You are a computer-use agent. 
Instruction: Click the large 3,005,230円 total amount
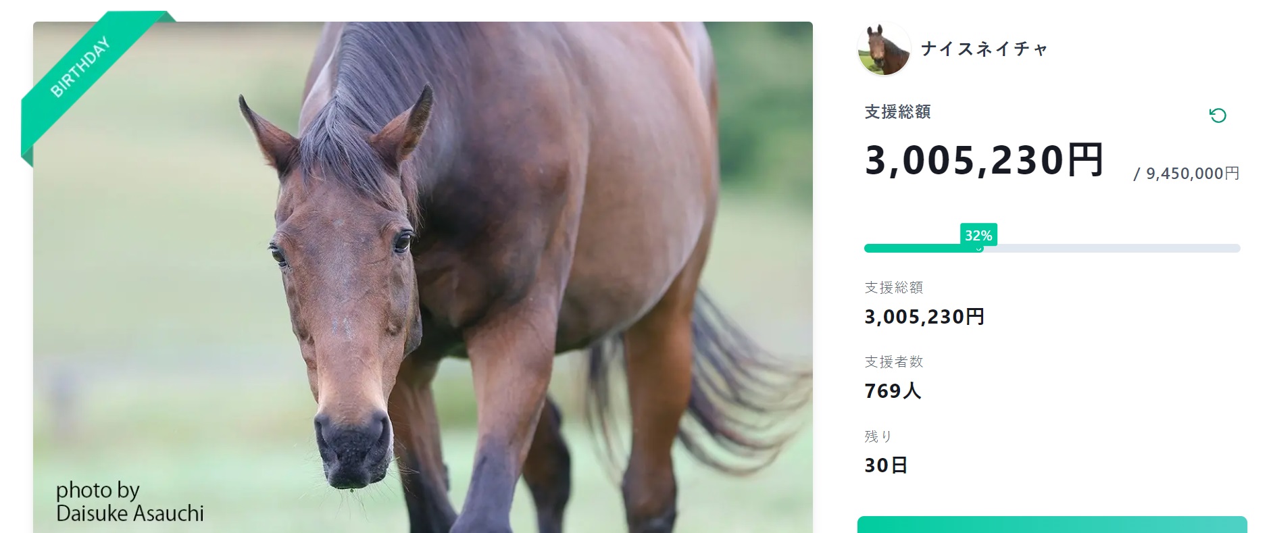[x=984, y=160]
